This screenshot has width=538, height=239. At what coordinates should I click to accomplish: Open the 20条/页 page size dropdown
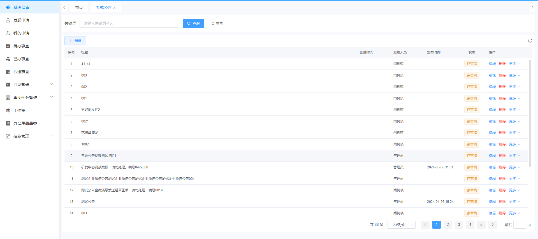click(x=401, y=225)
